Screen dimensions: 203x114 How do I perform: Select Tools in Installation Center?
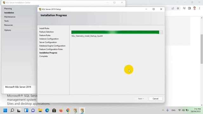click(6, 21)
